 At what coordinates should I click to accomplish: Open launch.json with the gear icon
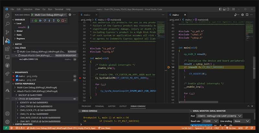pos(69,15)
